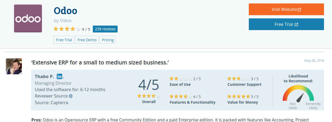Image resolution: width=332 pixels, height=122 pixels.
Task: Click the Customer Support star rating
Action: 239,79
